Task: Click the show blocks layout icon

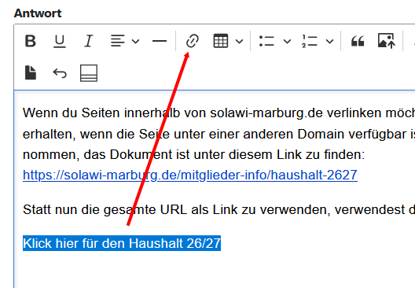Action: (x=89, y=73)
